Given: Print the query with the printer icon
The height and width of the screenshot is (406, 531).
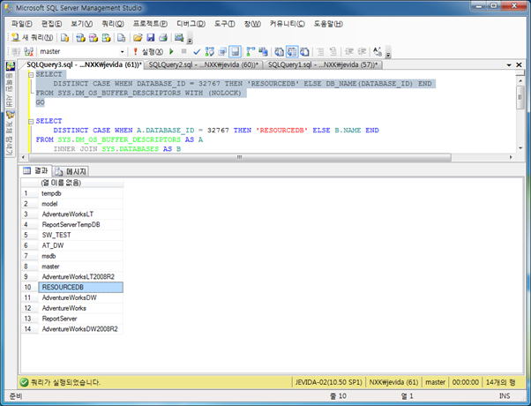Looking at the screenshot, I should pyautogui.click(x=163, y=38).
